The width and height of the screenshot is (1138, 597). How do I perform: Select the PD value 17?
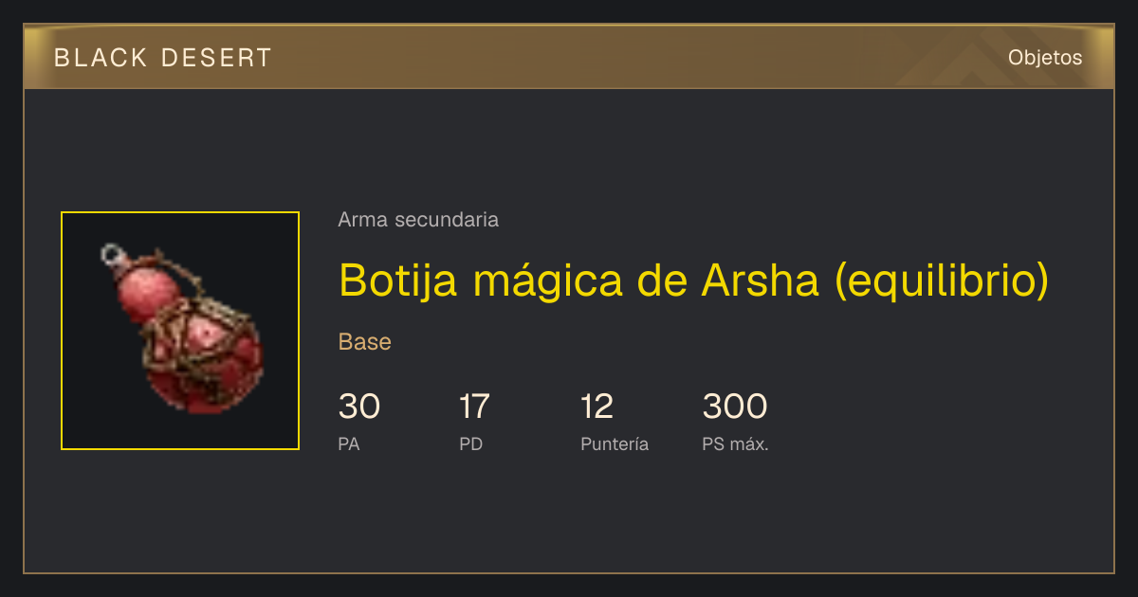pyautogui.click(x=474, y=407)
